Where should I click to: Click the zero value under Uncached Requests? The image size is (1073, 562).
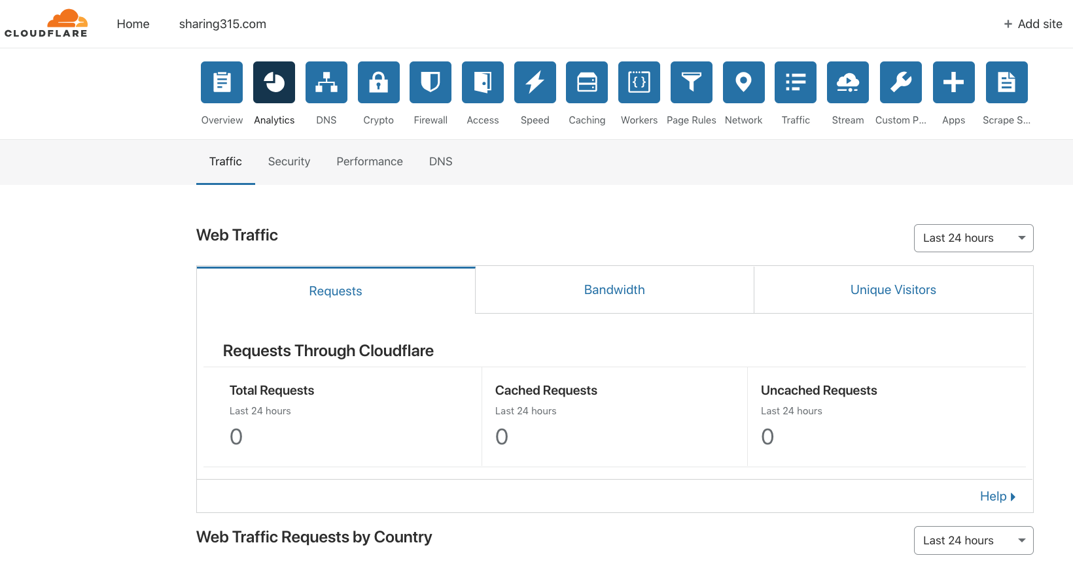tap(767, 437)
